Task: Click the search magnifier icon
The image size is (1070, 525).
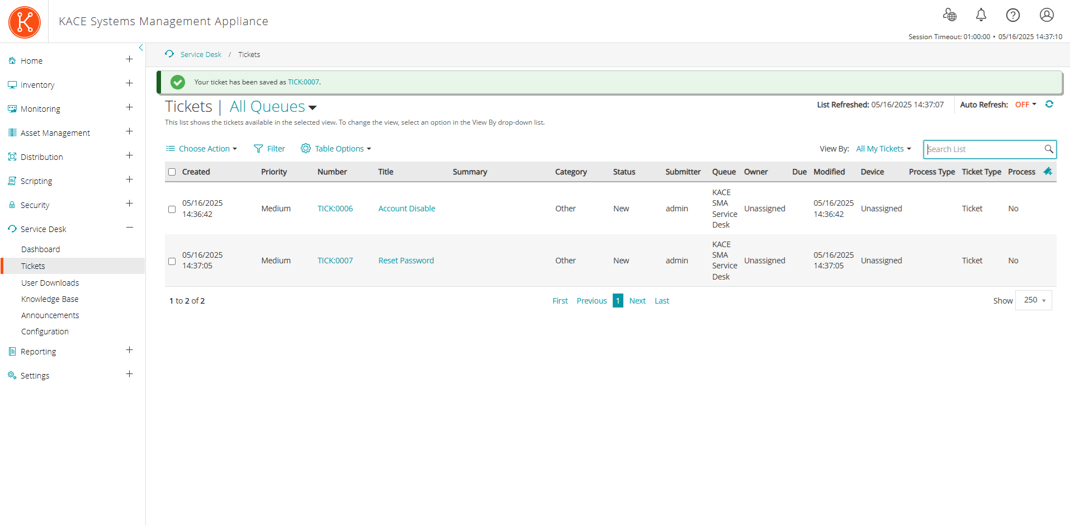Action: [1049, 149]
